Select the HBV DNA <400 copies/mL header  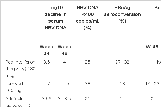(x=88, y=18)
